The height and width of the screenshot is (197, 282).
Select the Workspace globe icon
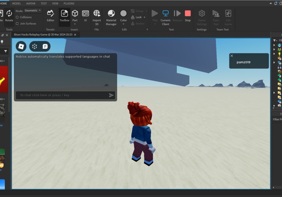pos(280,45)
